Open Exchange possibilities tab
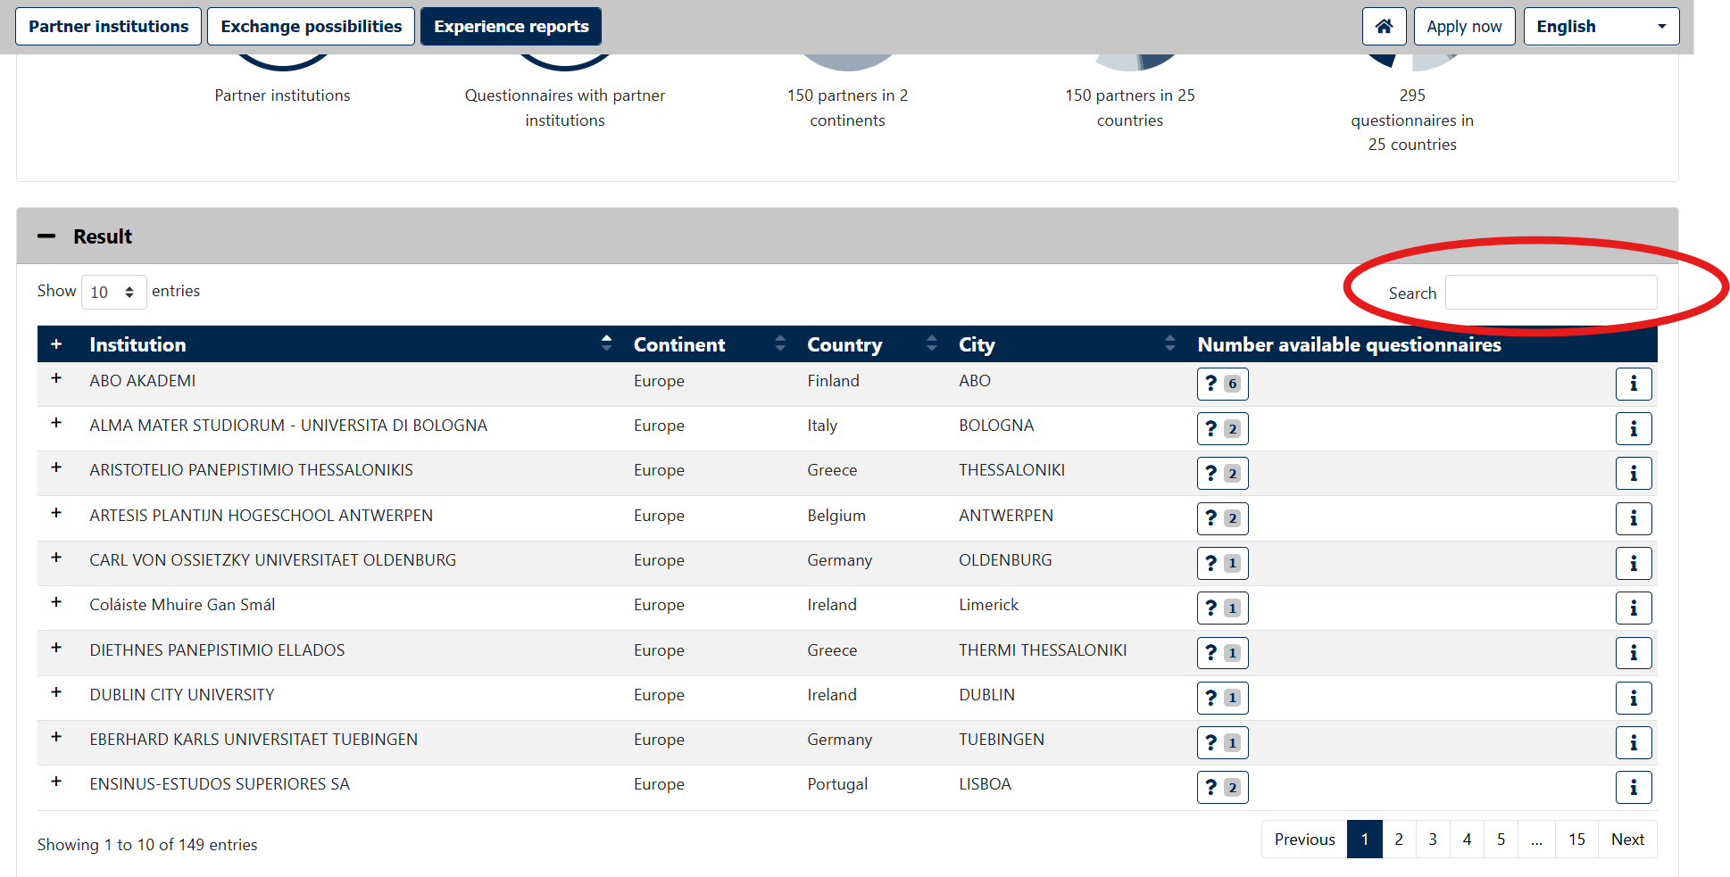This screenshot has height=877, width=1730. tap(311, 27)
